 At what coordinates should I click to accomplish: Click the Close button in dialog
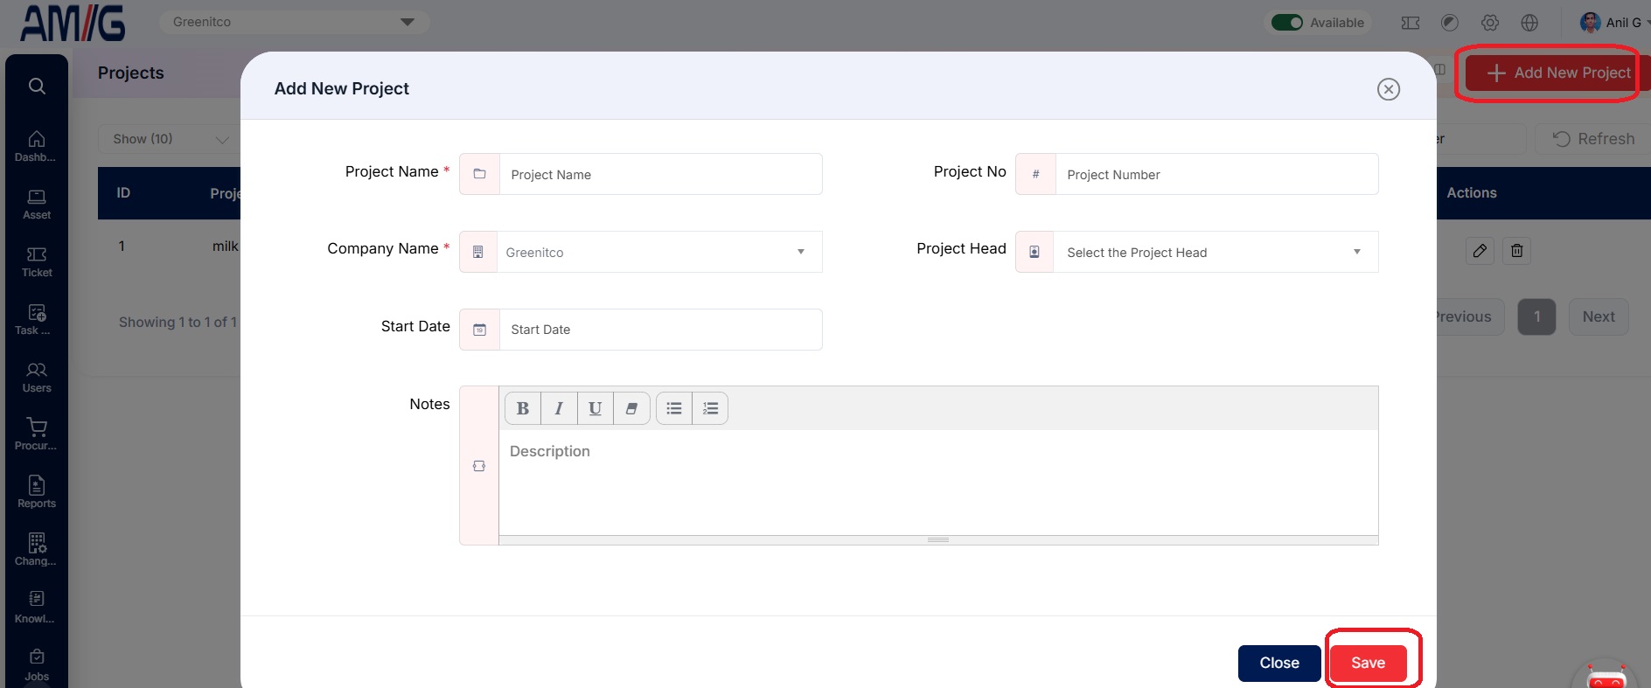click(x=1279, y=663)
